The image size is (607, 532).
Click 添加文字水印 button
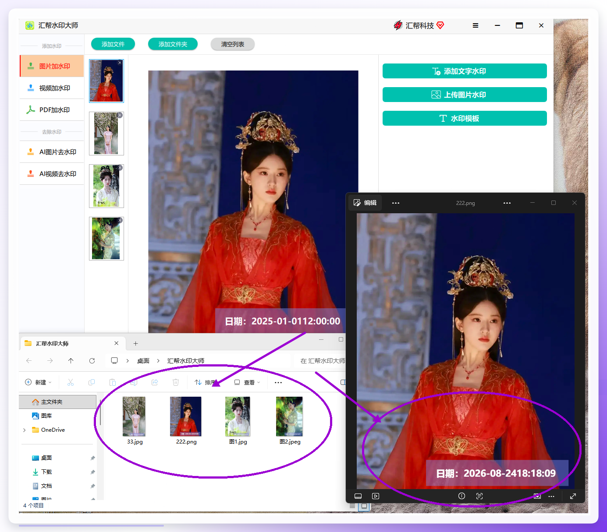(465, 71)
